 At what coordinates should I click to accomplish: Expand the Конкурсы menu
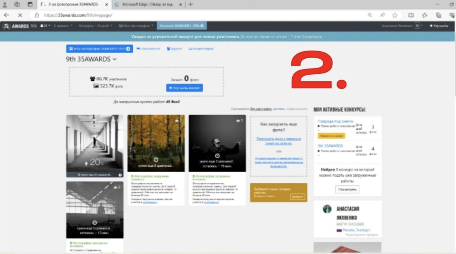pos(95,26)
